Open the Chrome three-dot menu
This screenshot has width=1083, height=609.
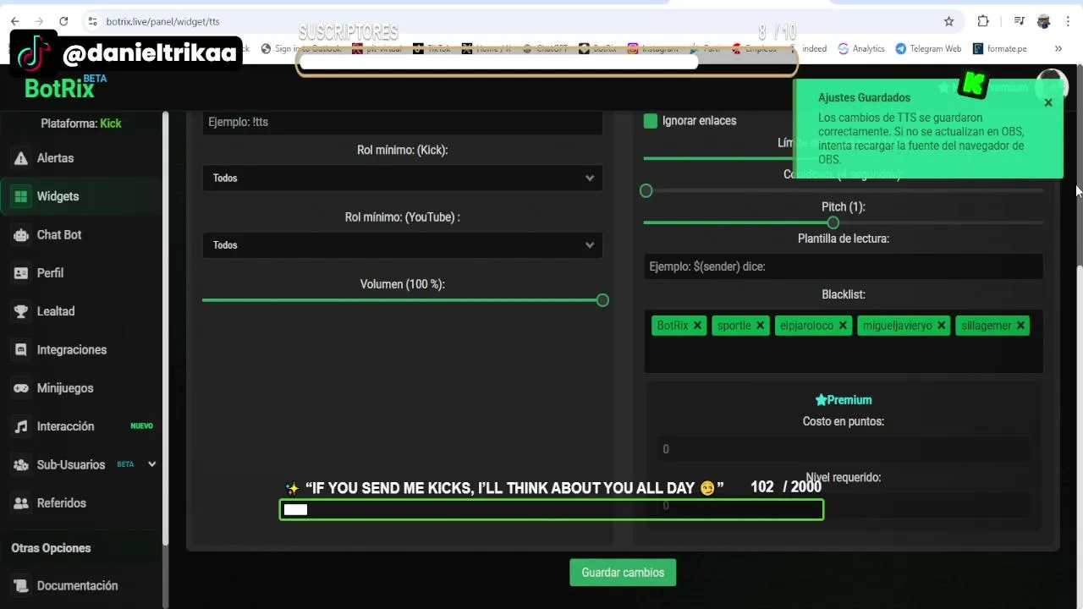click(1068, 21)
